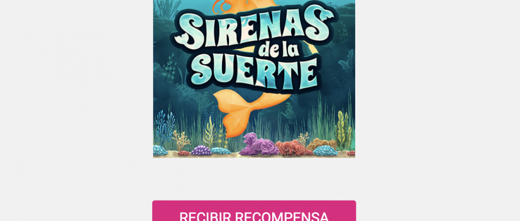Click the small purple shell mound bottom left
520x221 pixels.
[x=201, y=151]
